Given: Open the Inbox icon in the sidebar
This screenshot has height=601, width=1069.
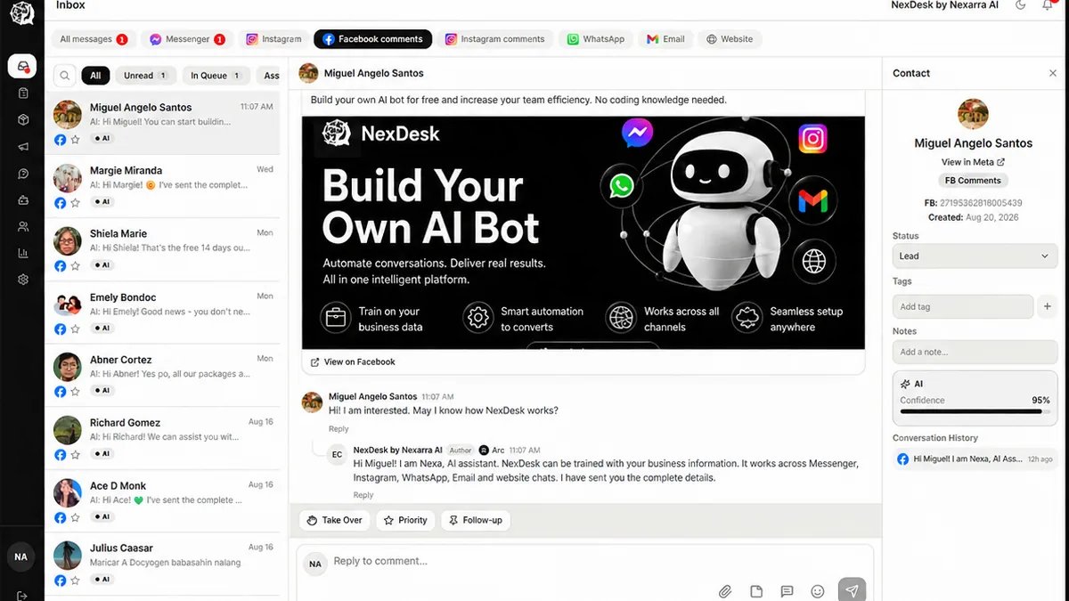Looking at the screenshot, I should 22,66.
